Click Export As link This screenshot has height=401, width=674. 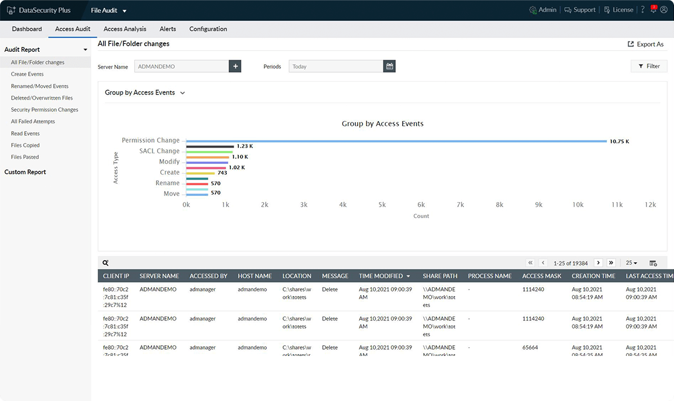(x=645, y=44)
